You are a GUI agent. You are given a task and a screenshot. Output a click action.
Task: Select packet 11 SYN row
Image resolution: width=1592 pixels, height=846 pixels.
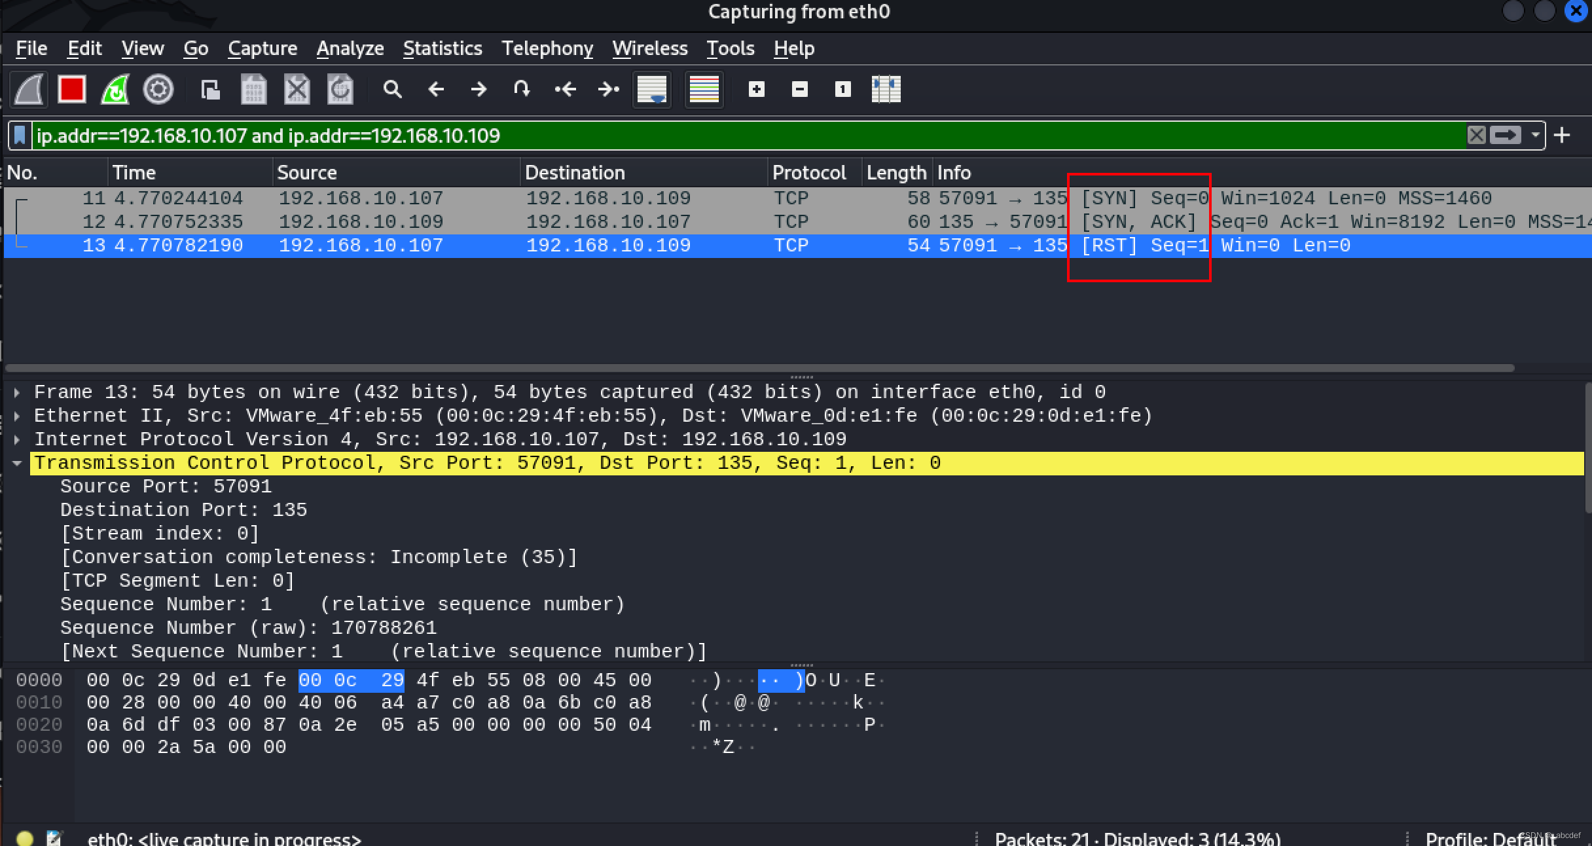[797, 198]
